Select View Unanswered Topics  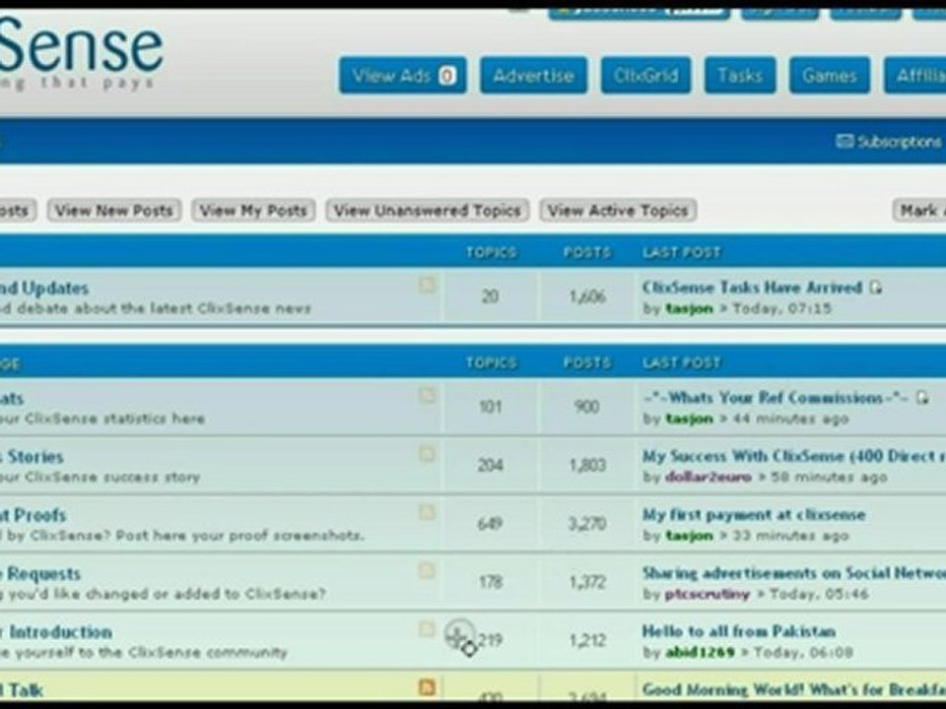pos(427,211)
